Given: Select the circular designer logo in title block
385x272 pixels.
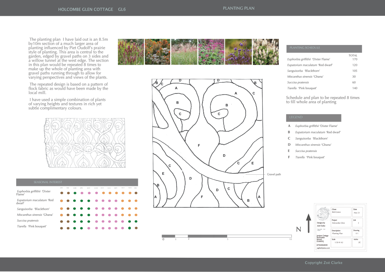Looking at the screenshot, I should click(x=323, y=214).
